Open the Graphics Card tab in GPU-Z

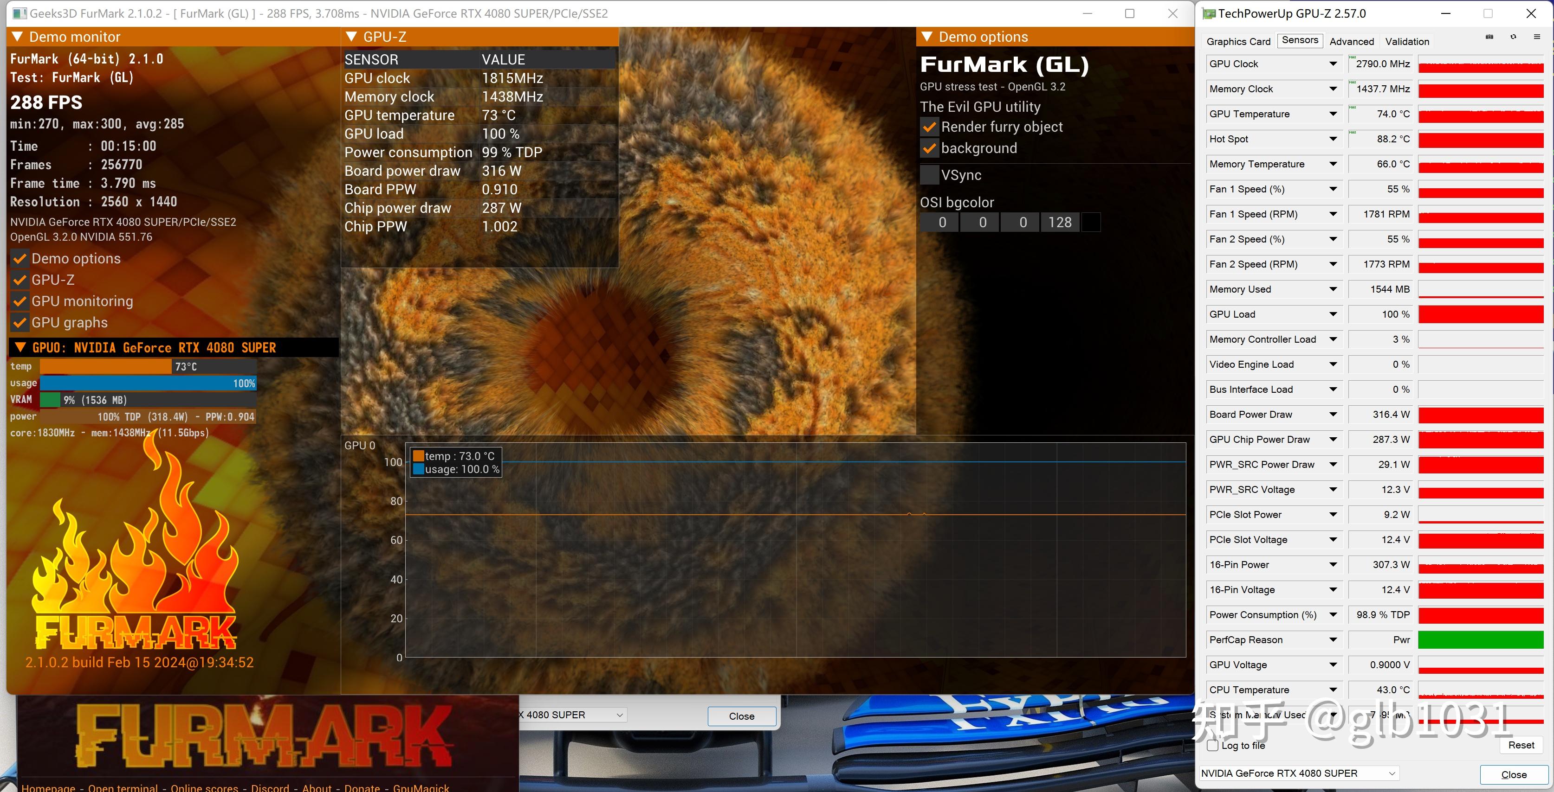[x=1238, y=41]
